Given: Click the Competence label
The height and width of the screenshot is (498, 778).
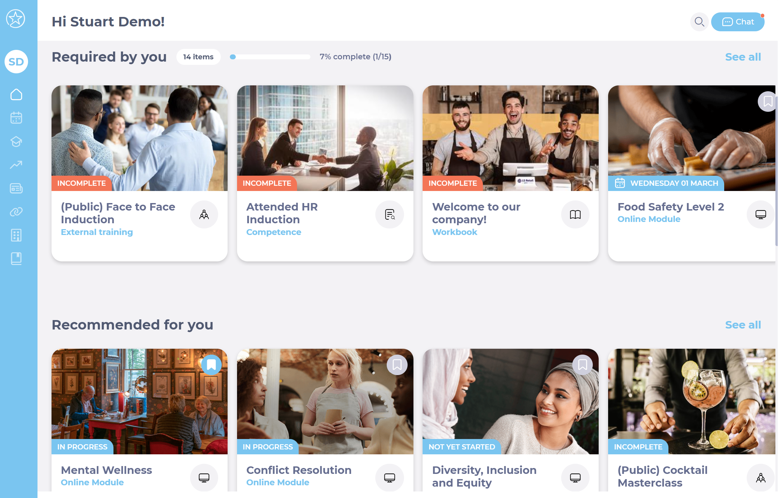Looking at the screenshot, I should 274,232.
